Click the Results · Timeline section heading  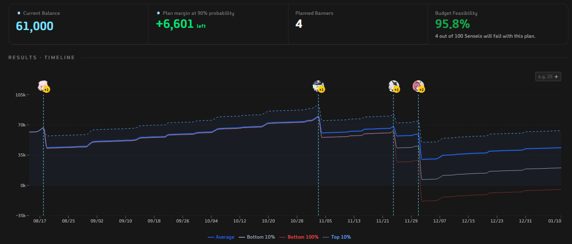pyautogui.click(x=42, y=57)
